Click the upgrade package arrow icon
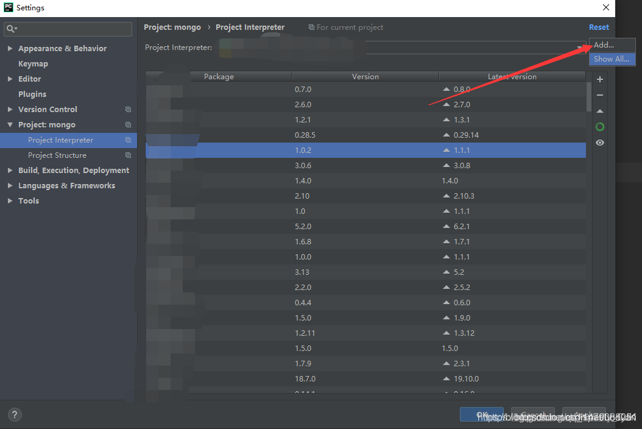The height and width of the screenshot is (429, 642). (600, 111)
